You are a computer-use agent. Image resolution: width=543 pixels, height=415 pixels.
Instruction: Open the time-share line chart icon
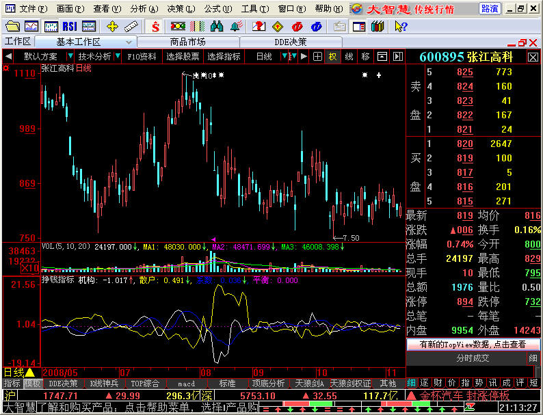31,26
